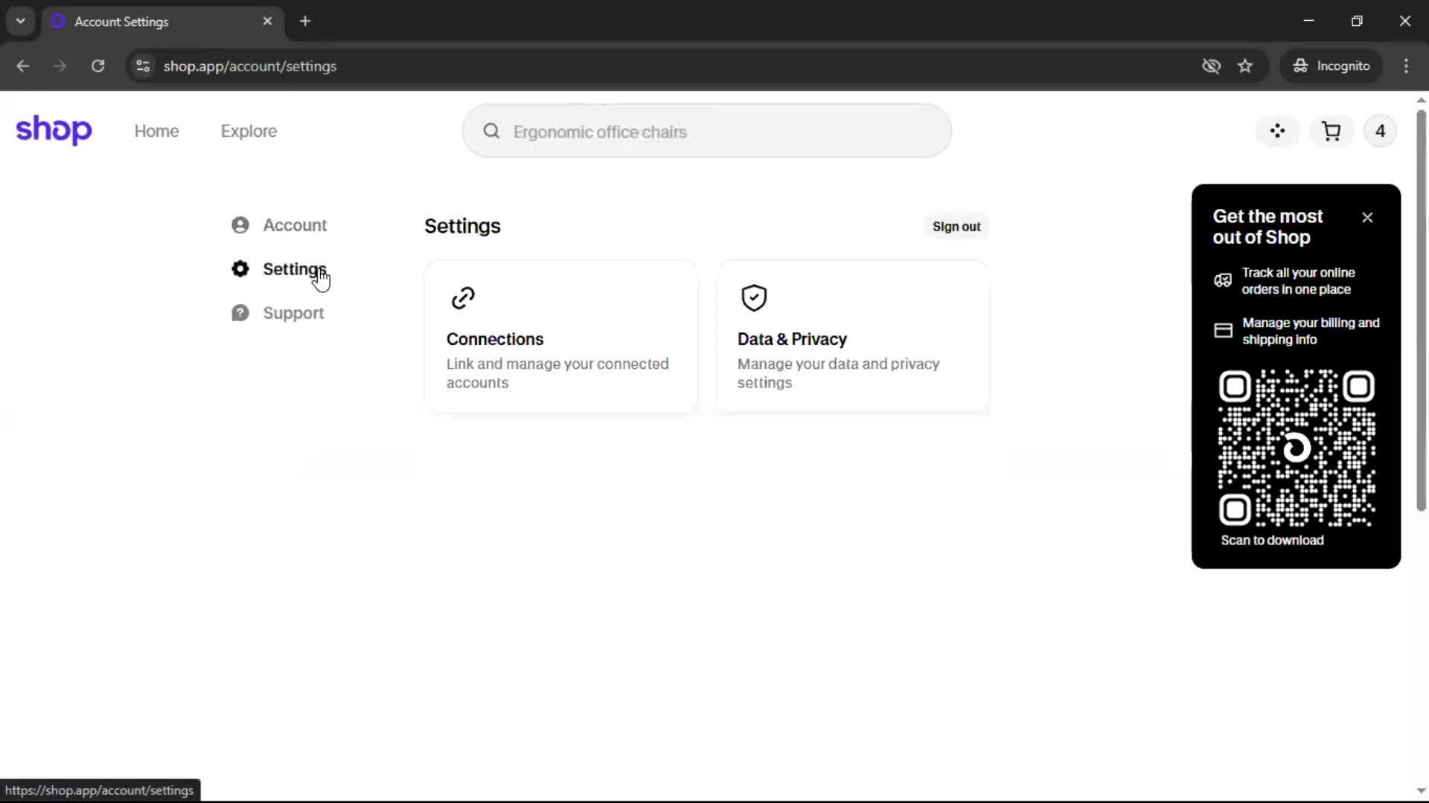The image size is (1429, 803).
Task: Click the Shop logo
Action: tap(54, 130)
